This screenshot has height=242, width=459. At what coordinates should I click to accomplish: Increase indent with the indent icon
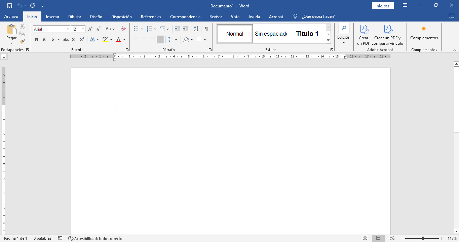[x=185, y=29]
